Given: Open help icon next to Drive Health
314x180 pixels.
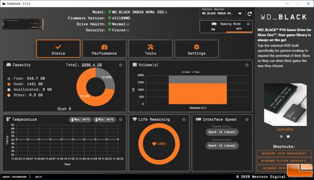Looking at the screenshot, I should coord(128,24).
